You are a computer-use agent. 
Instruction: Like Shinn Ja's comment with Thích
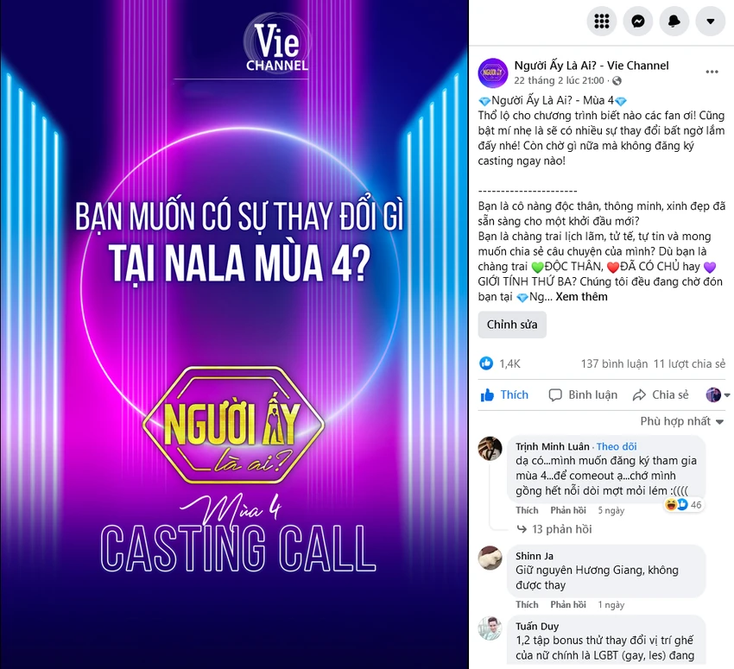coord(527,604)
